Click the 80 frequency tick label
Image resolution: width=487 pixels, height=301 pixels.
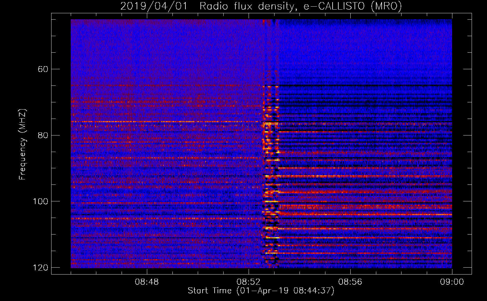pos(43,135)
